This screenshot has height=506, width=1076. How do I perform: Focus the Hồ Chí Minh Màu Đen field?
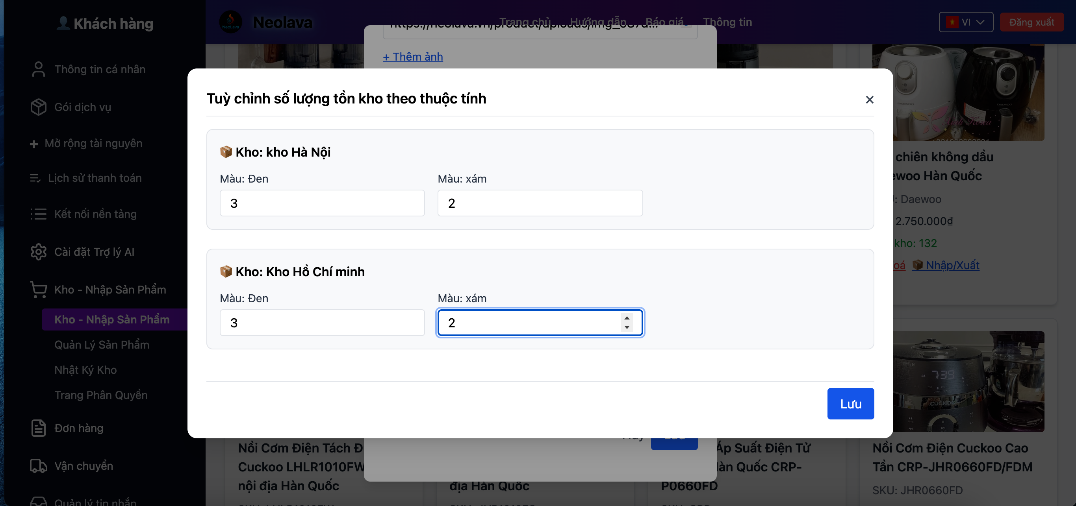322,323
